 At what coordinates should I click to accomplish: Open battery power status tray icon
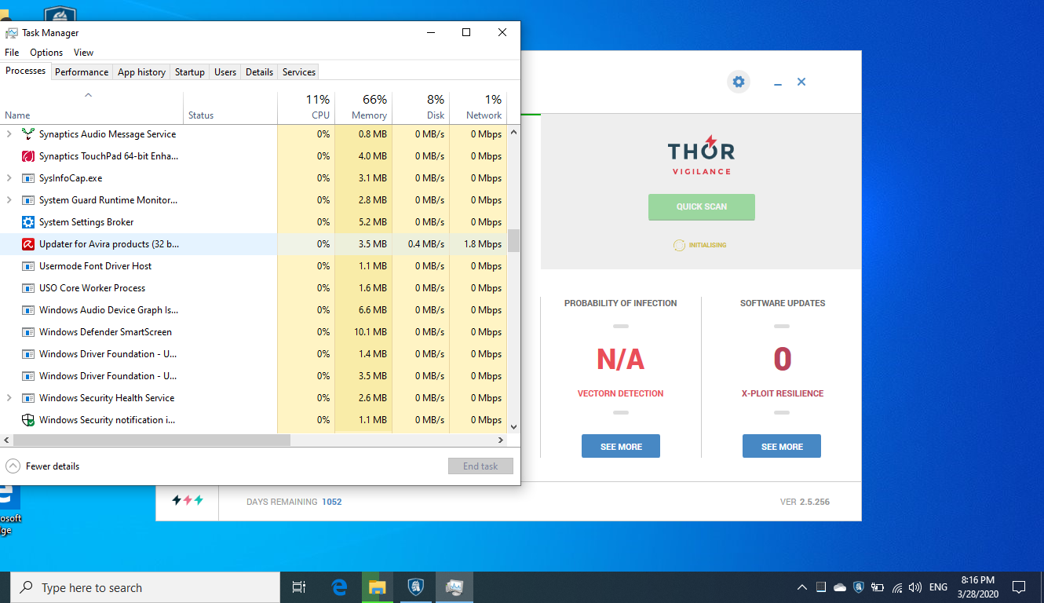click(x=878, y=587)
